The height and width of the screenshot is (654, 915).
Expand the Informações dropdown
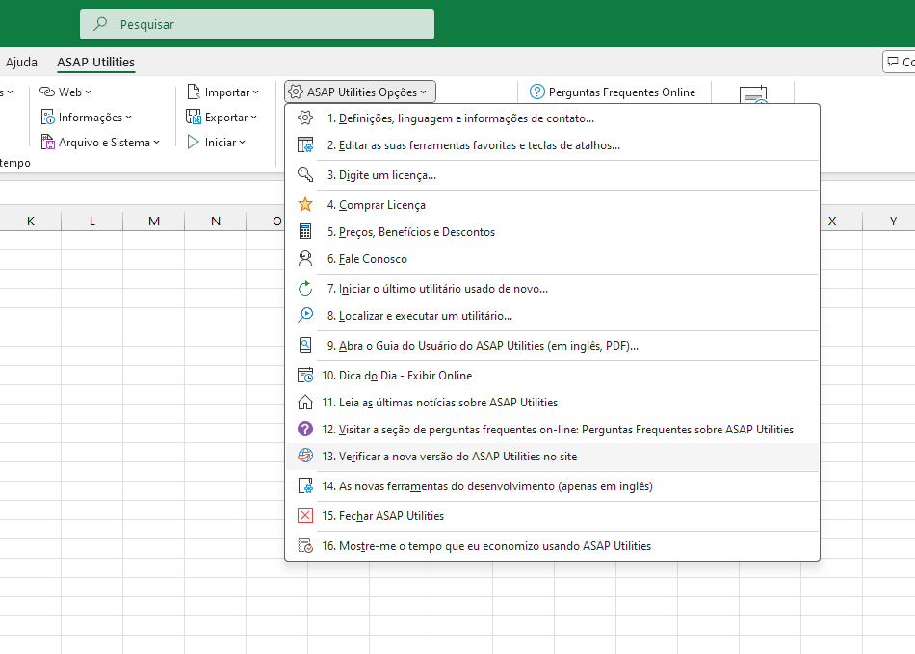point(128,118)
